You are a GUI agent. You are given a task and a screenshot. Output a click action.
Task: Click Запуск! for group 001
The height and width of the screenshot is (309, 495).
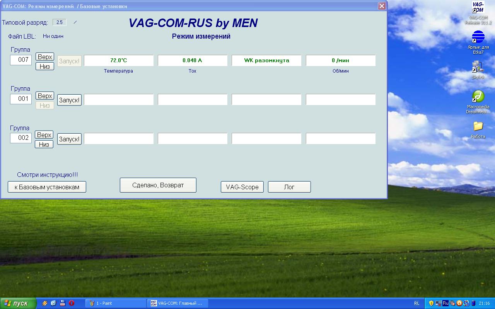click(69, 100)
